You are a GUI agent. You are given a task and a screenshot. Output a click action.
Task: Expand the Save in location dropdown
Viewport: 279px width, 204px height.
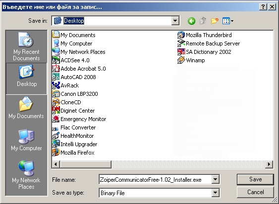(x=175, y=21)
